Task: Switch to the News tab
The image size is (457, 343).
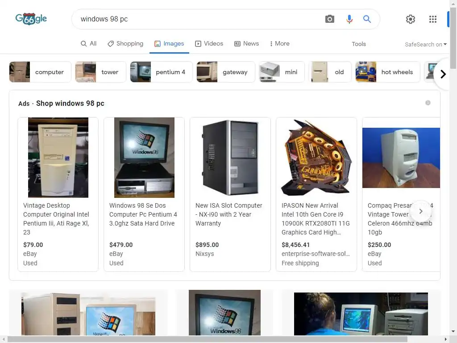Action: (x=246, y=43)
